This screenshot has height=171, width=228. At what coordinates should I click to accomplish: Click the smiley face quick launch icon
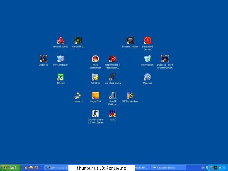point(31,168)
